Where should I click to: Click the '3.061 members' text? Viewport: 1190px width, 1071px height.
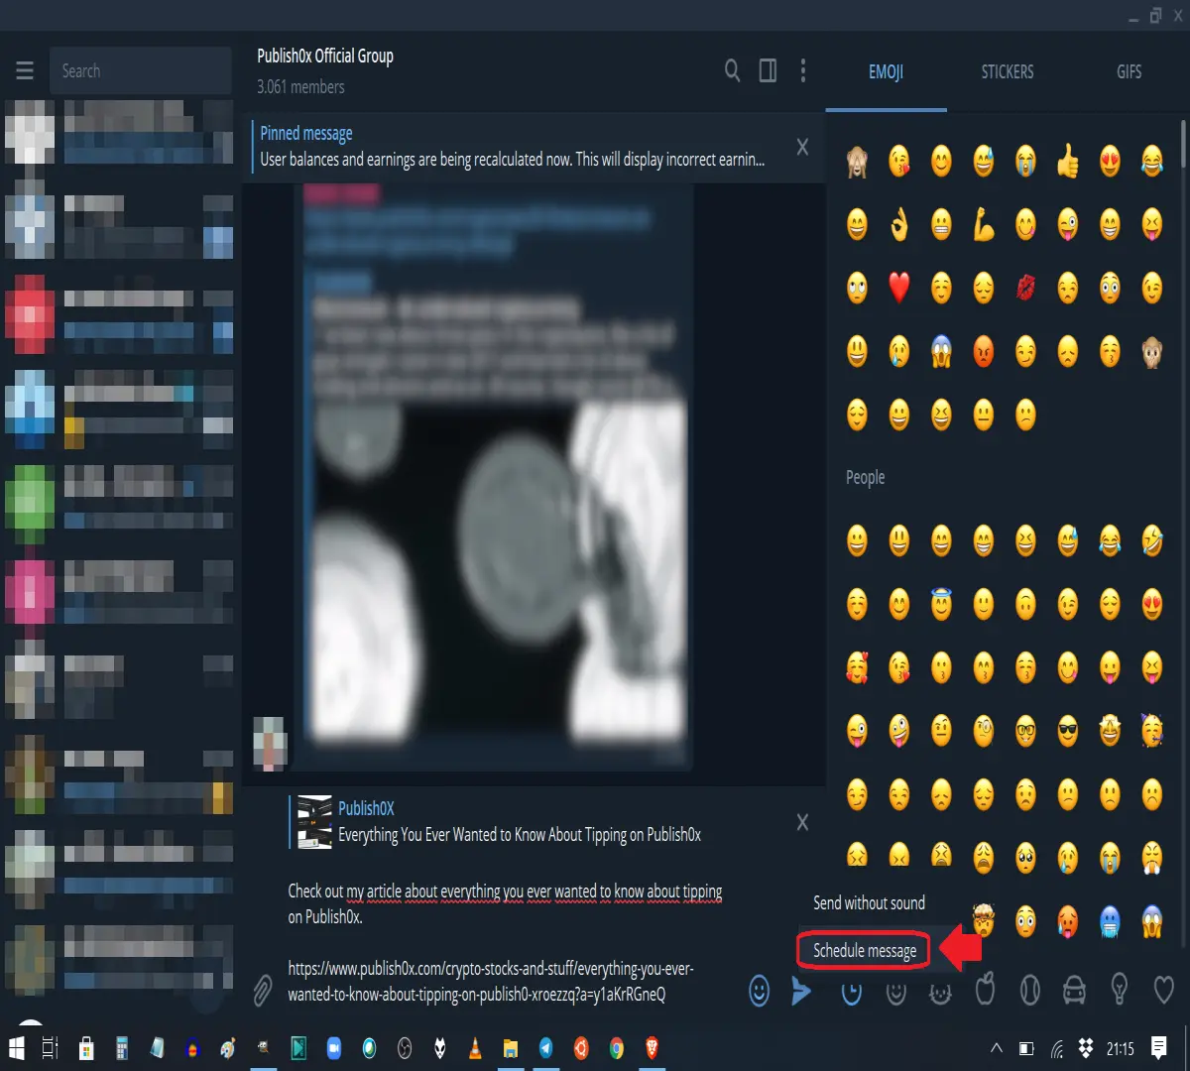pos(300,86)
